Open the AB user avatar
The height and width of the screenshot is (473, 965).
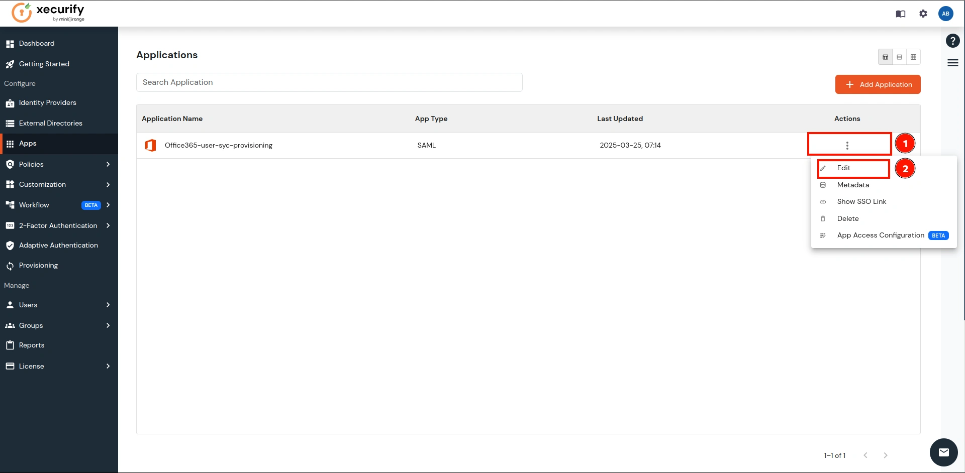tap(946, 14)
